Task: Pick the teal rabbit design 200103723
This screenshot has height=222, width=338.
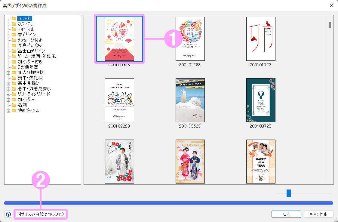Action: click(260, 100)
